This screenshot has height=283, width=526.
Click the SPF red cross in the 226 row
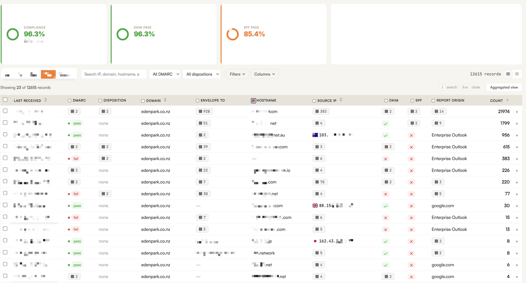point(411,170)
